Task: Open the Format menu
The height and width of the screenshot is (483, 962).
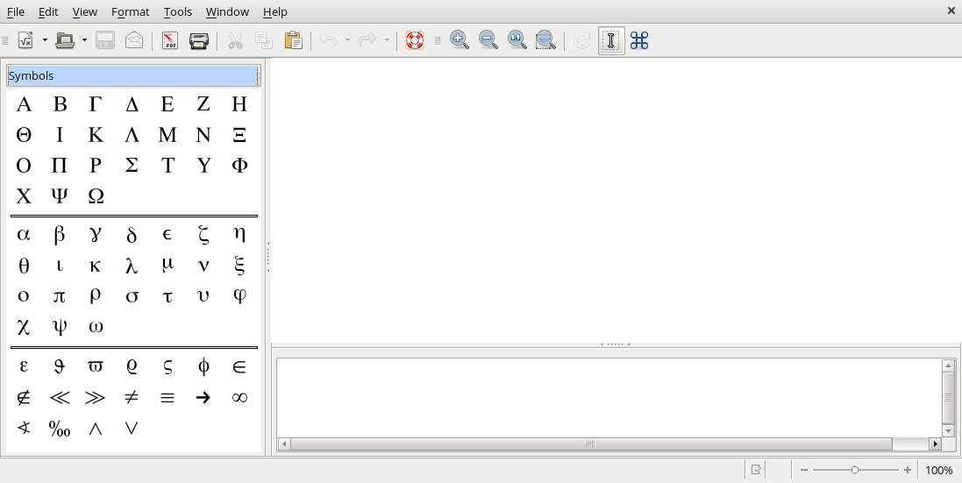Action: pos(130,11)
